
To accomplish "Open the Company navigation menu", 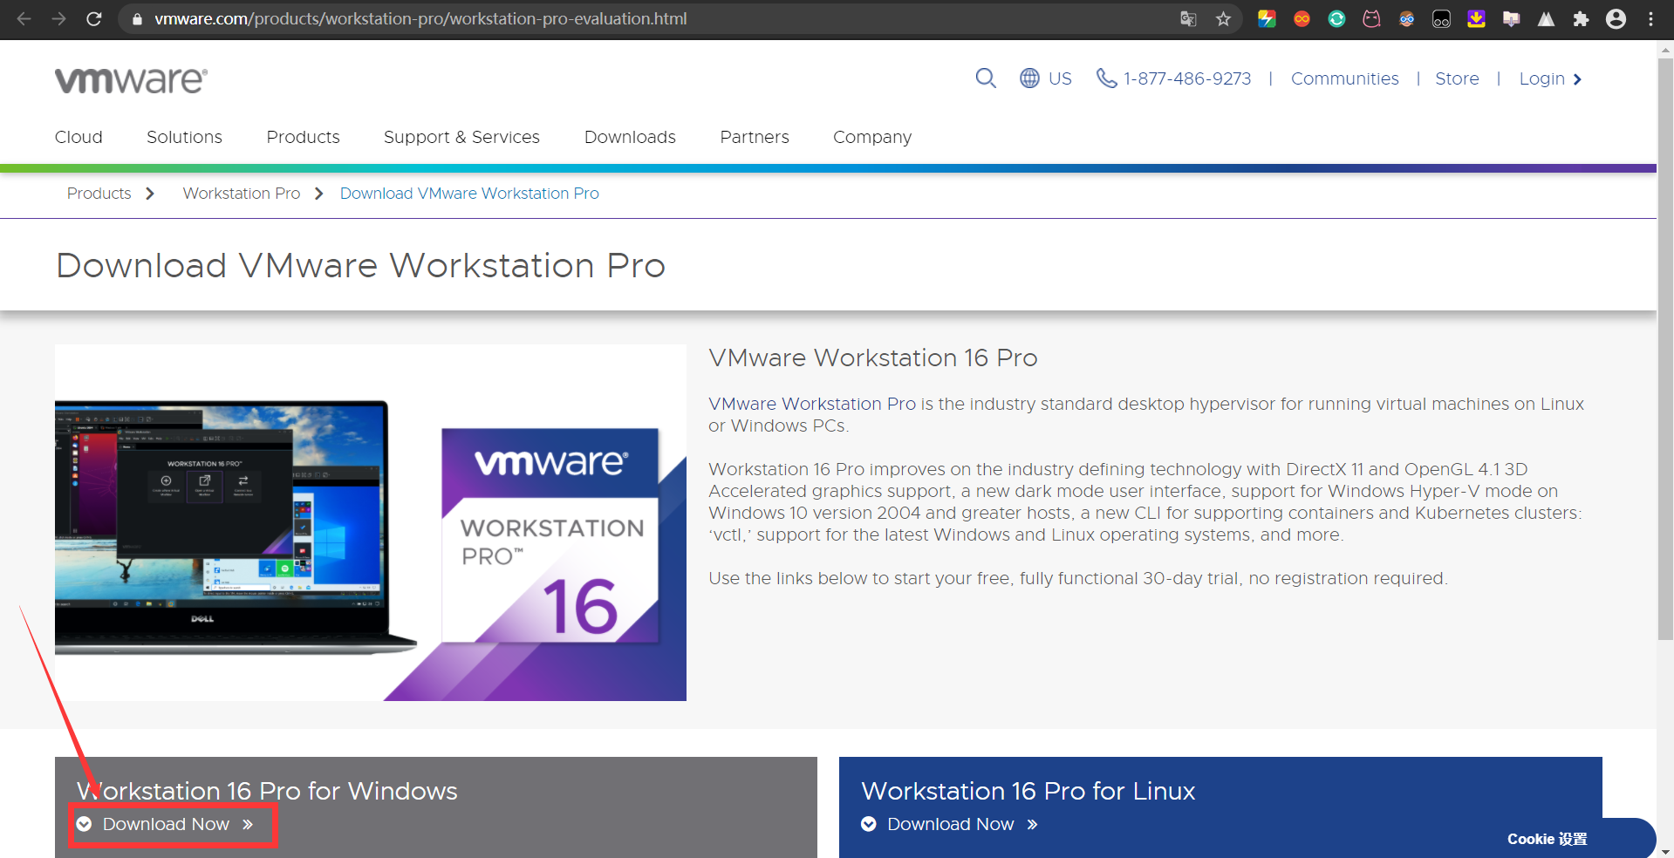I will click(872, 137).
